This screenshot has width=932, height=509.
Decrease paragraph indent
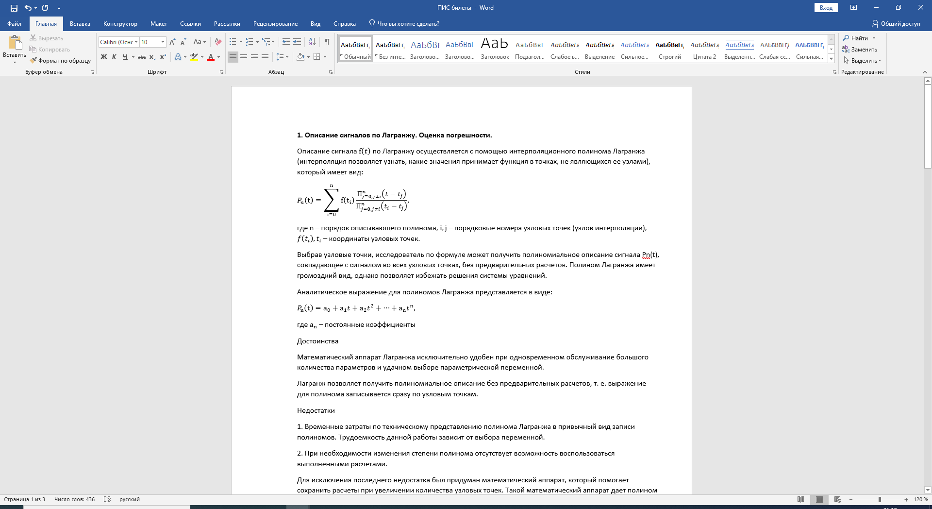pyautogui.click(x=286, y=42)
